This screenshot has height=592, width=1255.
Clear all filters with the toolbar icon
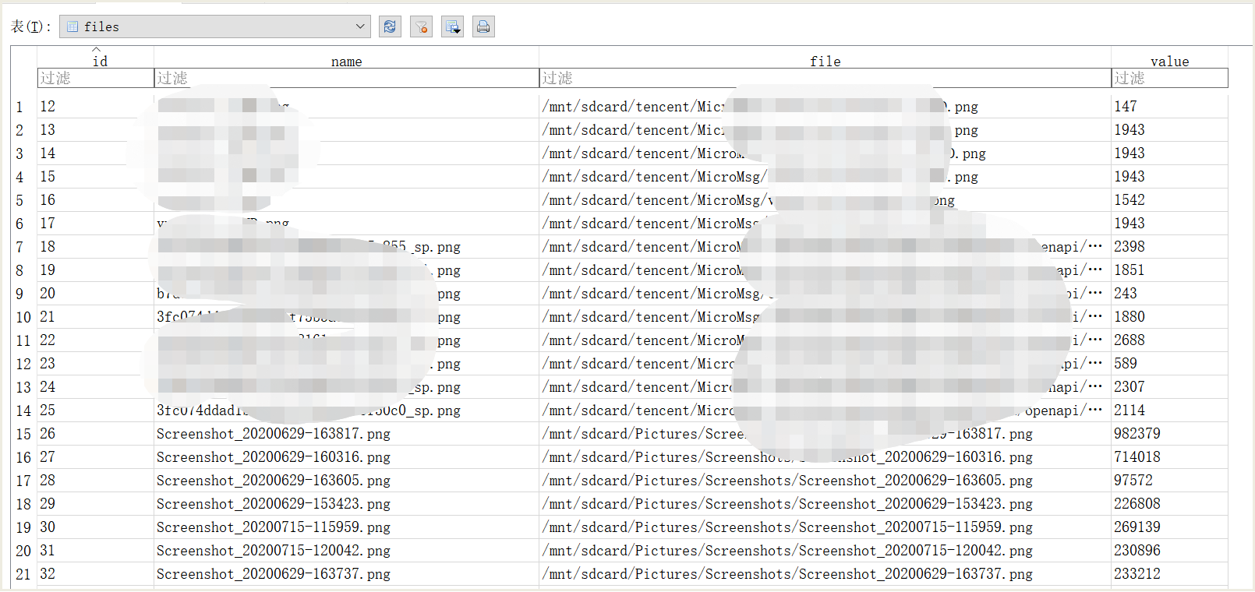point(421,26)
